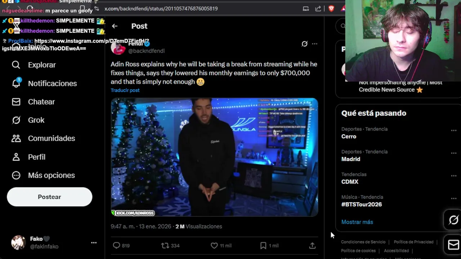Click the Postear button
This screenshot has height=259, width=461.
49,197
